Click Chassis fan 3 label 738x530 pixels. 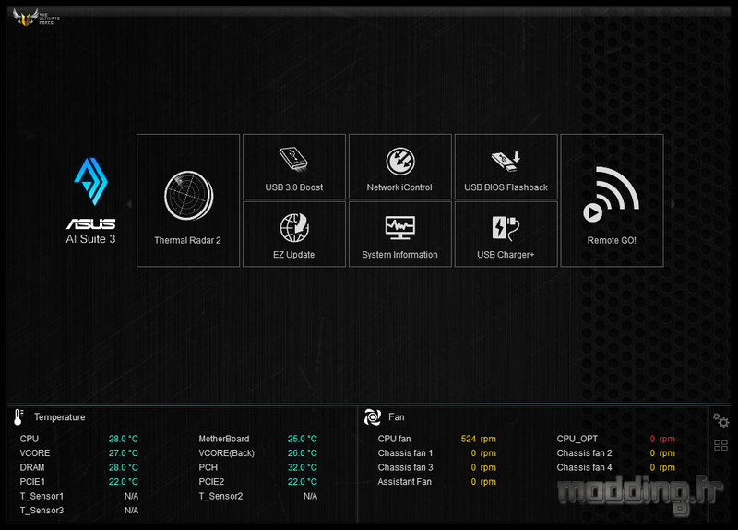(x=405, y=467)
